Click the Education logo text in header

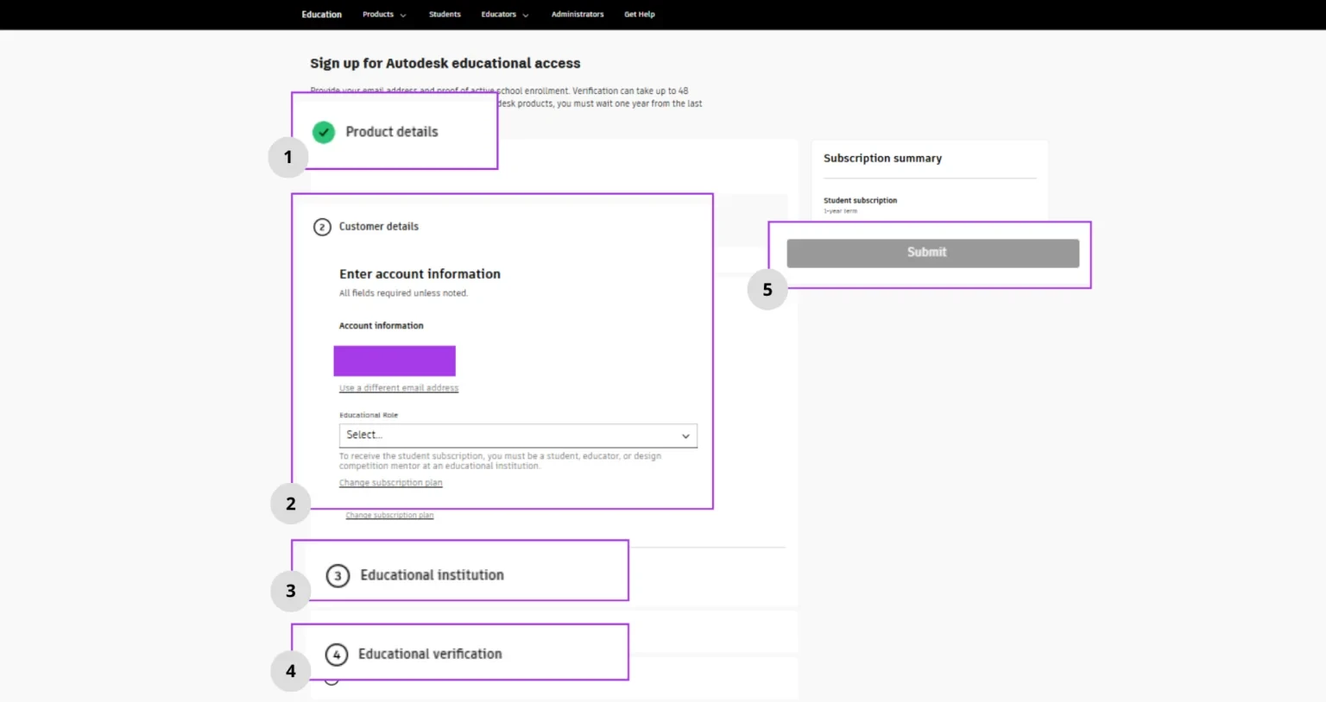click(322, 14)
